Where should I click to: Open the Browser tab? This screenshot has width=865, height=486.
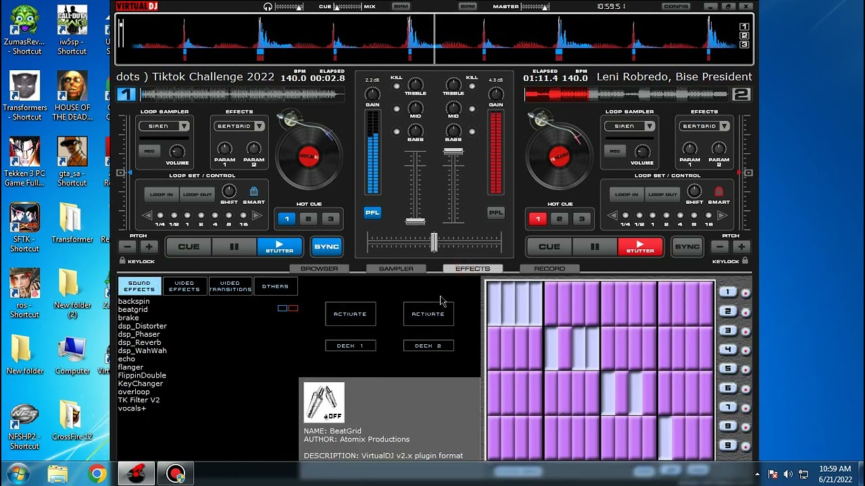pos(320,269)
